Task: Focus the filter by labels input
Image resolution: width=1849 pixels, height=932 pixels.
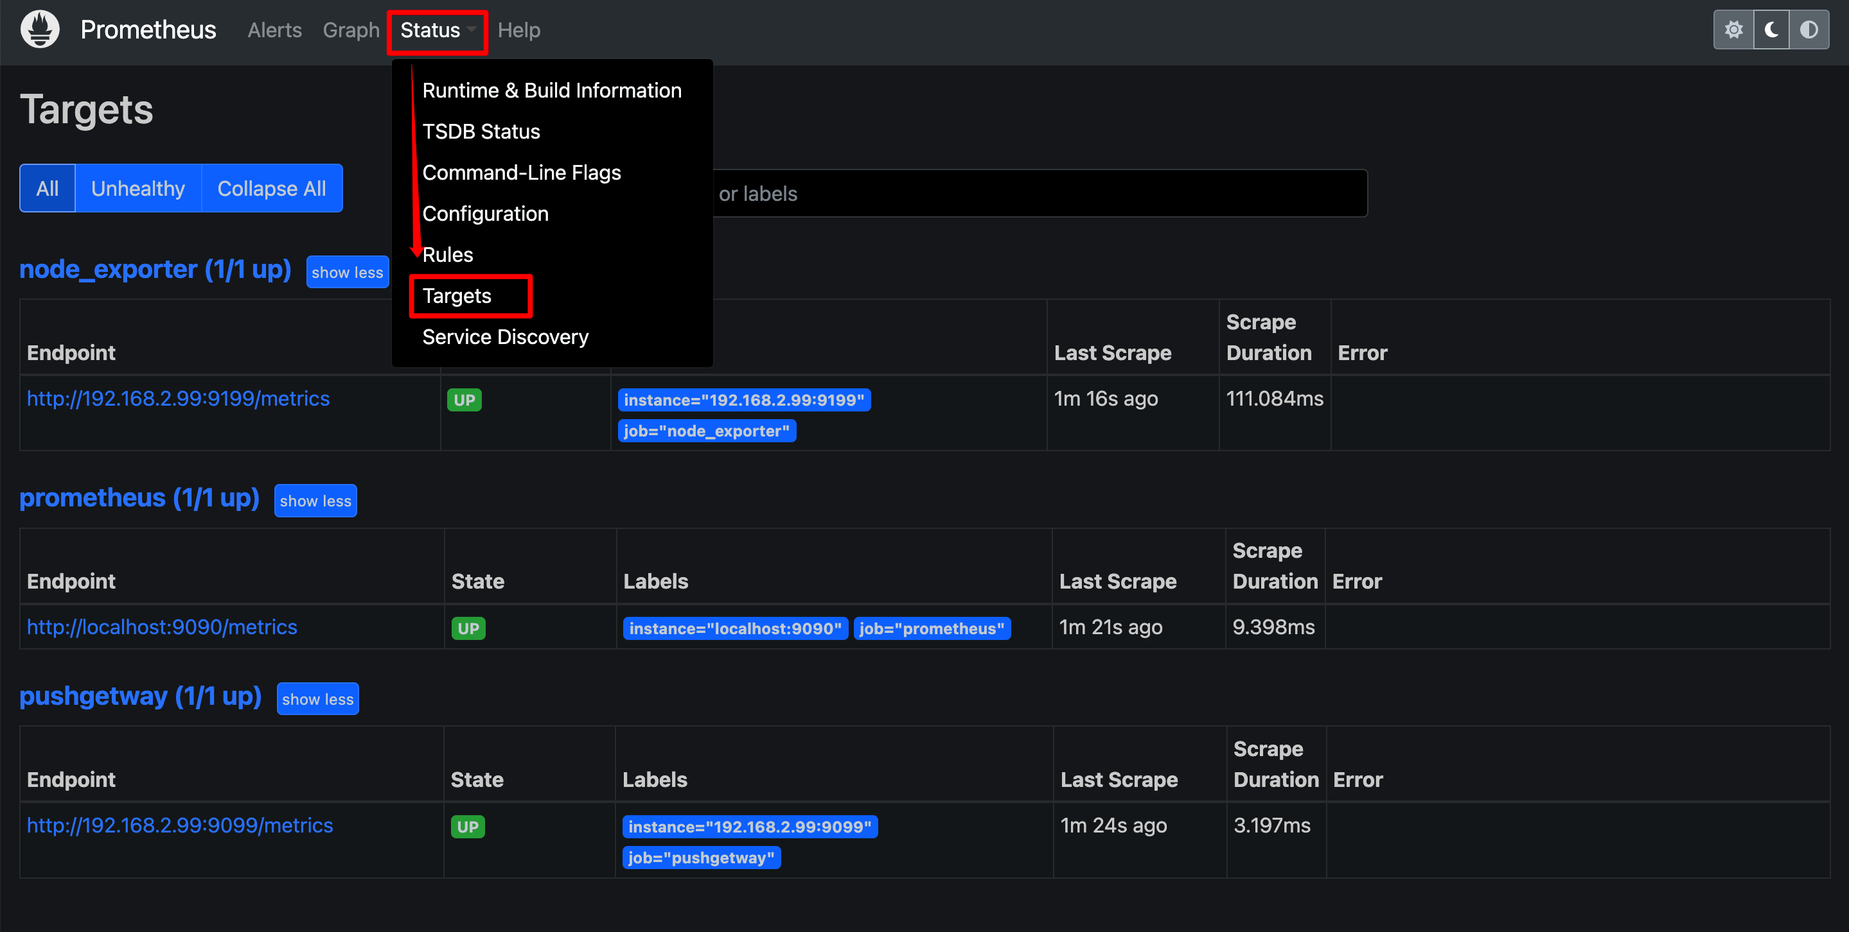Action: coord(1040,194)
